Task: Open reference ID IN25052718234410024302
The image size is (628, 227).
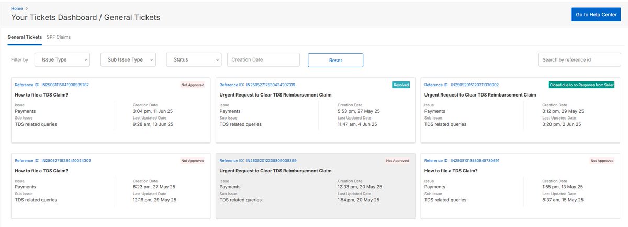Action: point(66,161)
